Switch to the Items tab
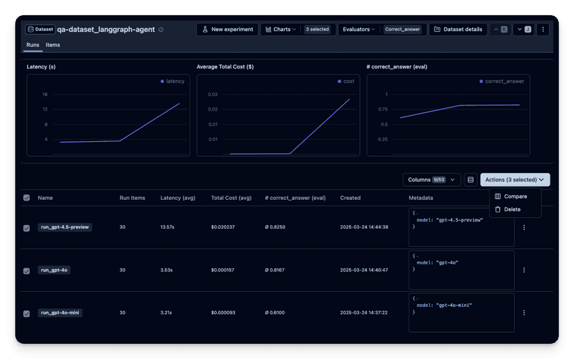The height and width of the screenshot is (359, 574). coord(53,45)
